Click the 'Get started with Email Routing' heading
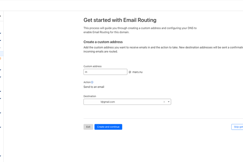243x162 pixels. [x=119, y=20]
